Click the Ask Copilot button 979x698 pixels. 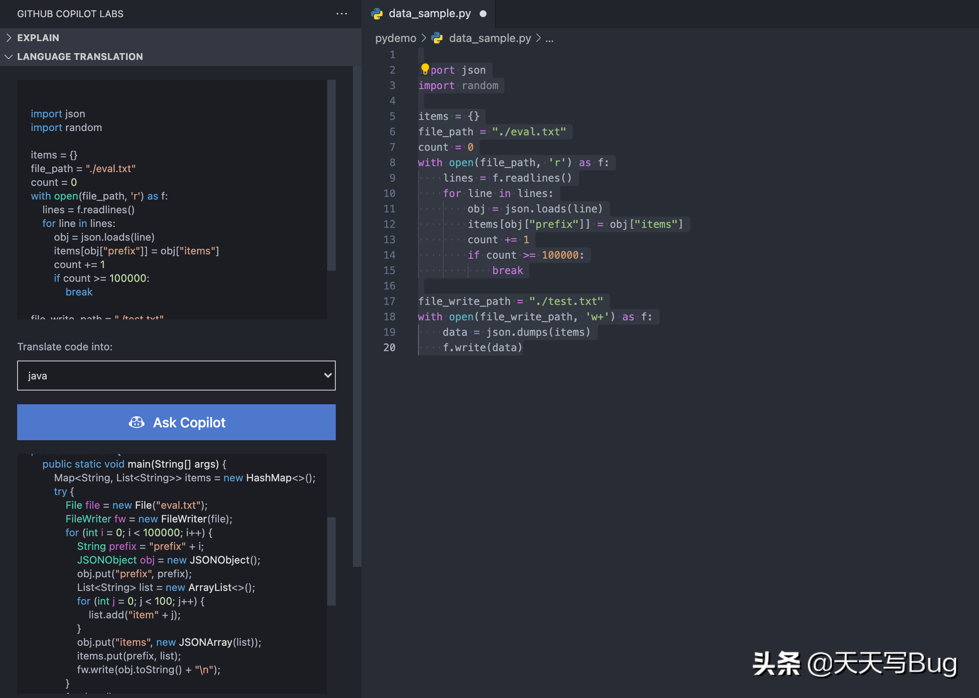tap(177, 422)
